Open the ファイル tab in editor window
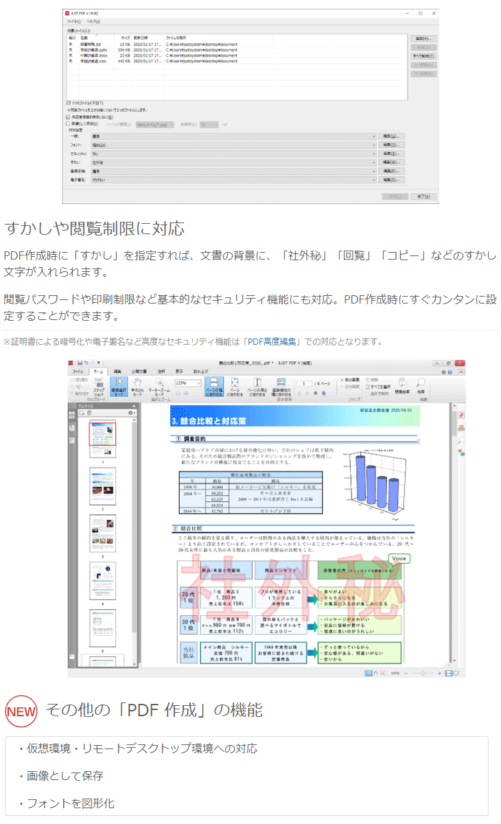501x824 pixels. tap(79, 371)
